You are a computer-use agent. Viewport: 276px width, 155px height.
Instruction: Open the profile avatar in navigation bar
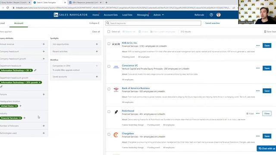click(x=219, y=15)
